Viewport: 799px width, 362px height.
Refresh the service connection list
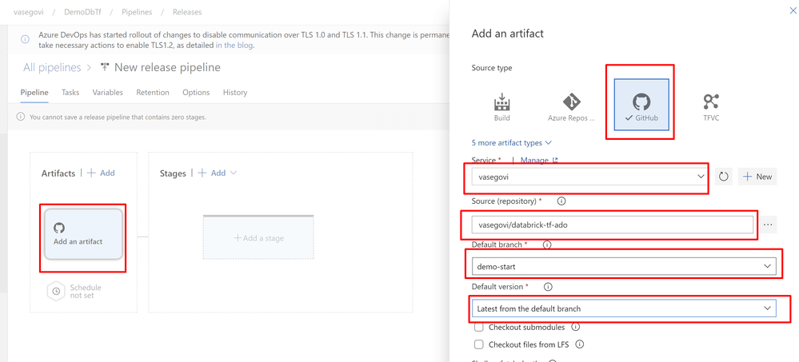724,177
